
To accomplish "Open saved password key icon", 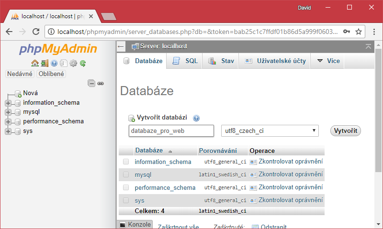I will click(x=347, y=32).
